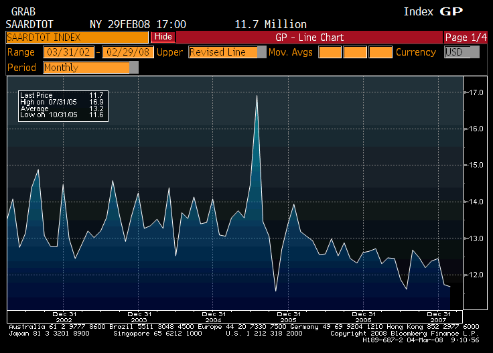
Task: Click the Period label
Action: point(21,68)
